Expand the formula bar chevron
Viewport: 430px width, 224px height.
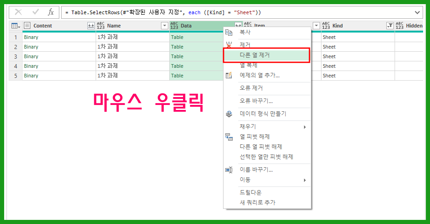click(x=418, y=12)
